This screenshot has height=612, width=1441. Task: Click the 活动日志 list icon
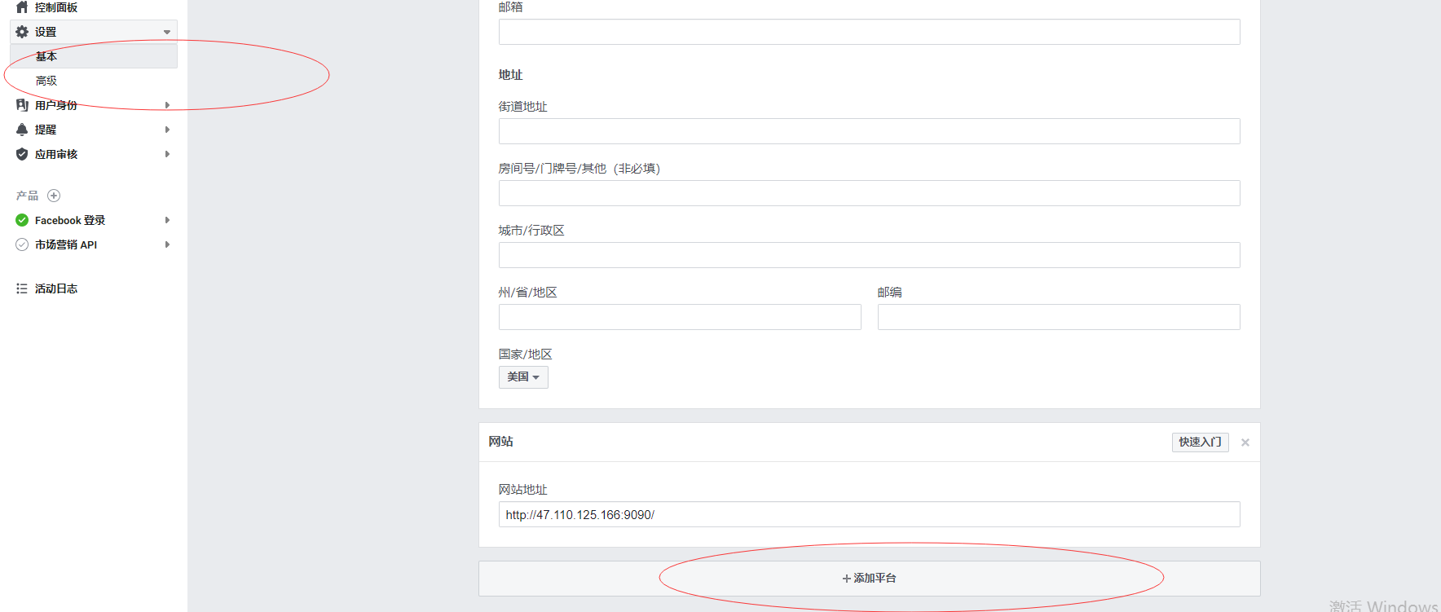click(x=22, y=288)
